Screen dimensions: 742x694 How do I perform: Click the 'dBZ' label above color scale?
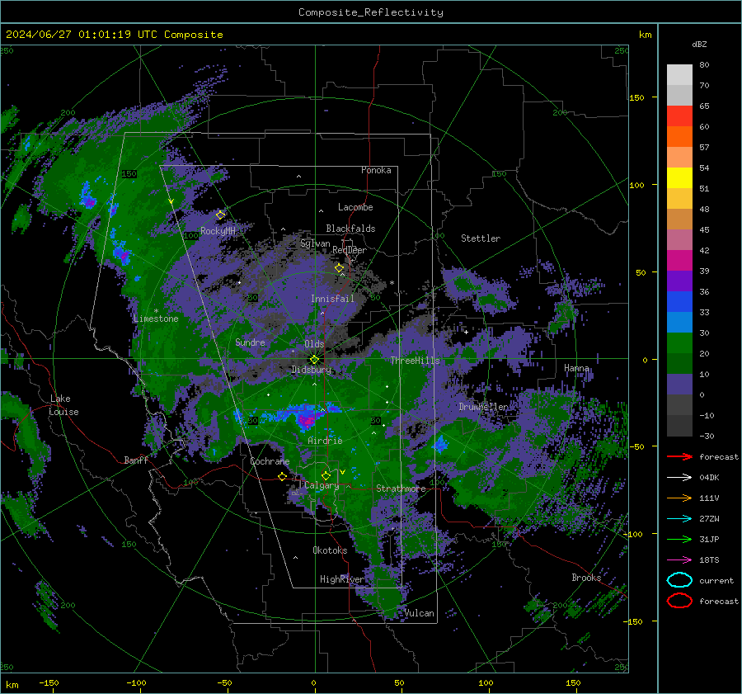click(699, 44)
